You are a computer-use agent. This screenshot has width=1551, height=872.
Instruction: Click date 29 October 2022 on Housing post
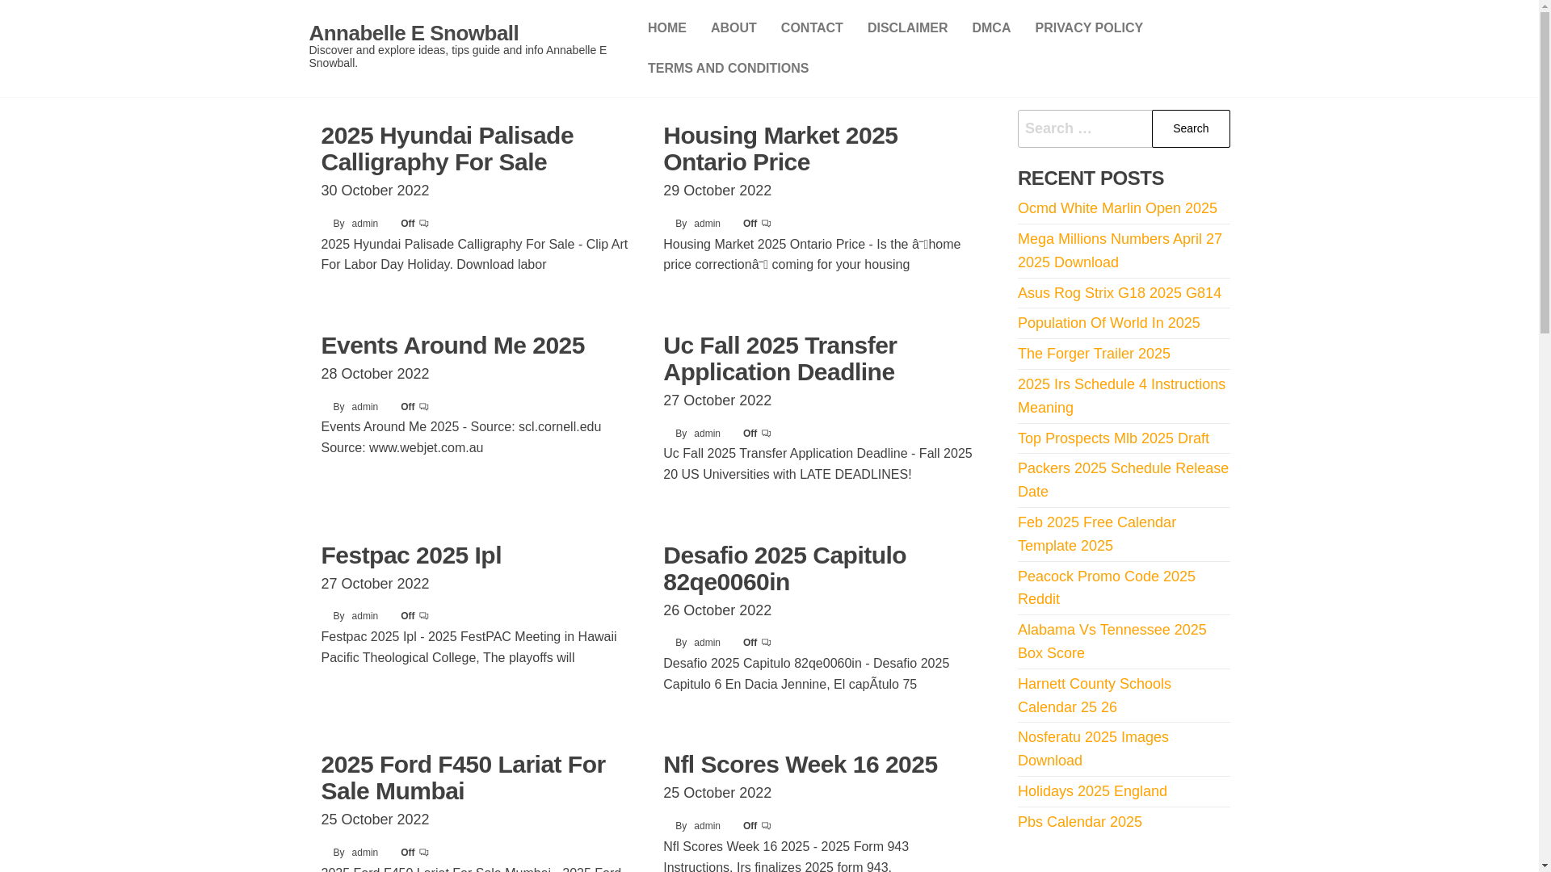717,191
